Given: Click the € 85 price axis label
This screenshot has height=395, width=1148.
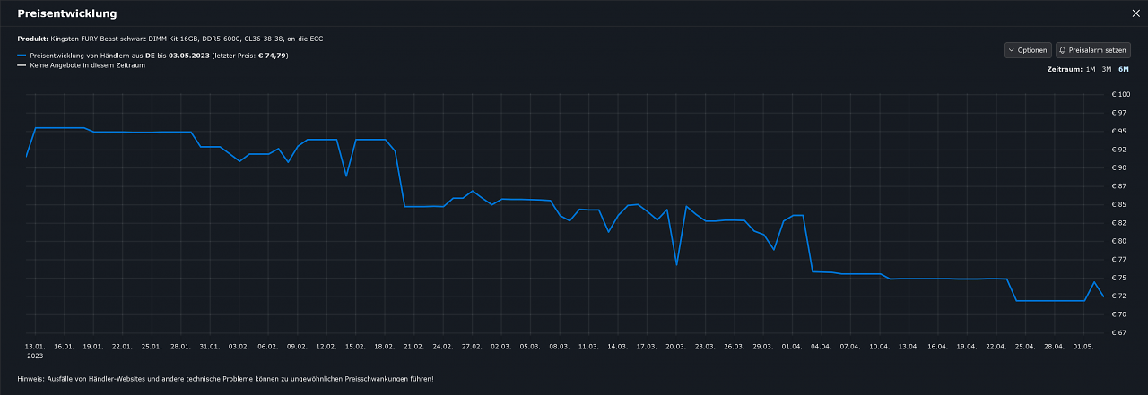Looking at the screenshot, I should (1119, 204).
